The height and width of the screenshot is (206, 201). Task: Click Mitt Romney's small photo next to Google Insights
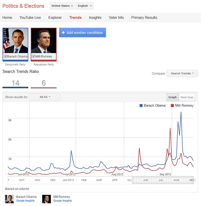click(x=47, y=199)
